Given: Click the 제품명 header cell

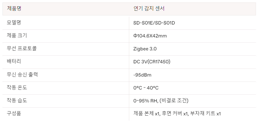Looking at the screenshot, I should click(x=14, y=9).
